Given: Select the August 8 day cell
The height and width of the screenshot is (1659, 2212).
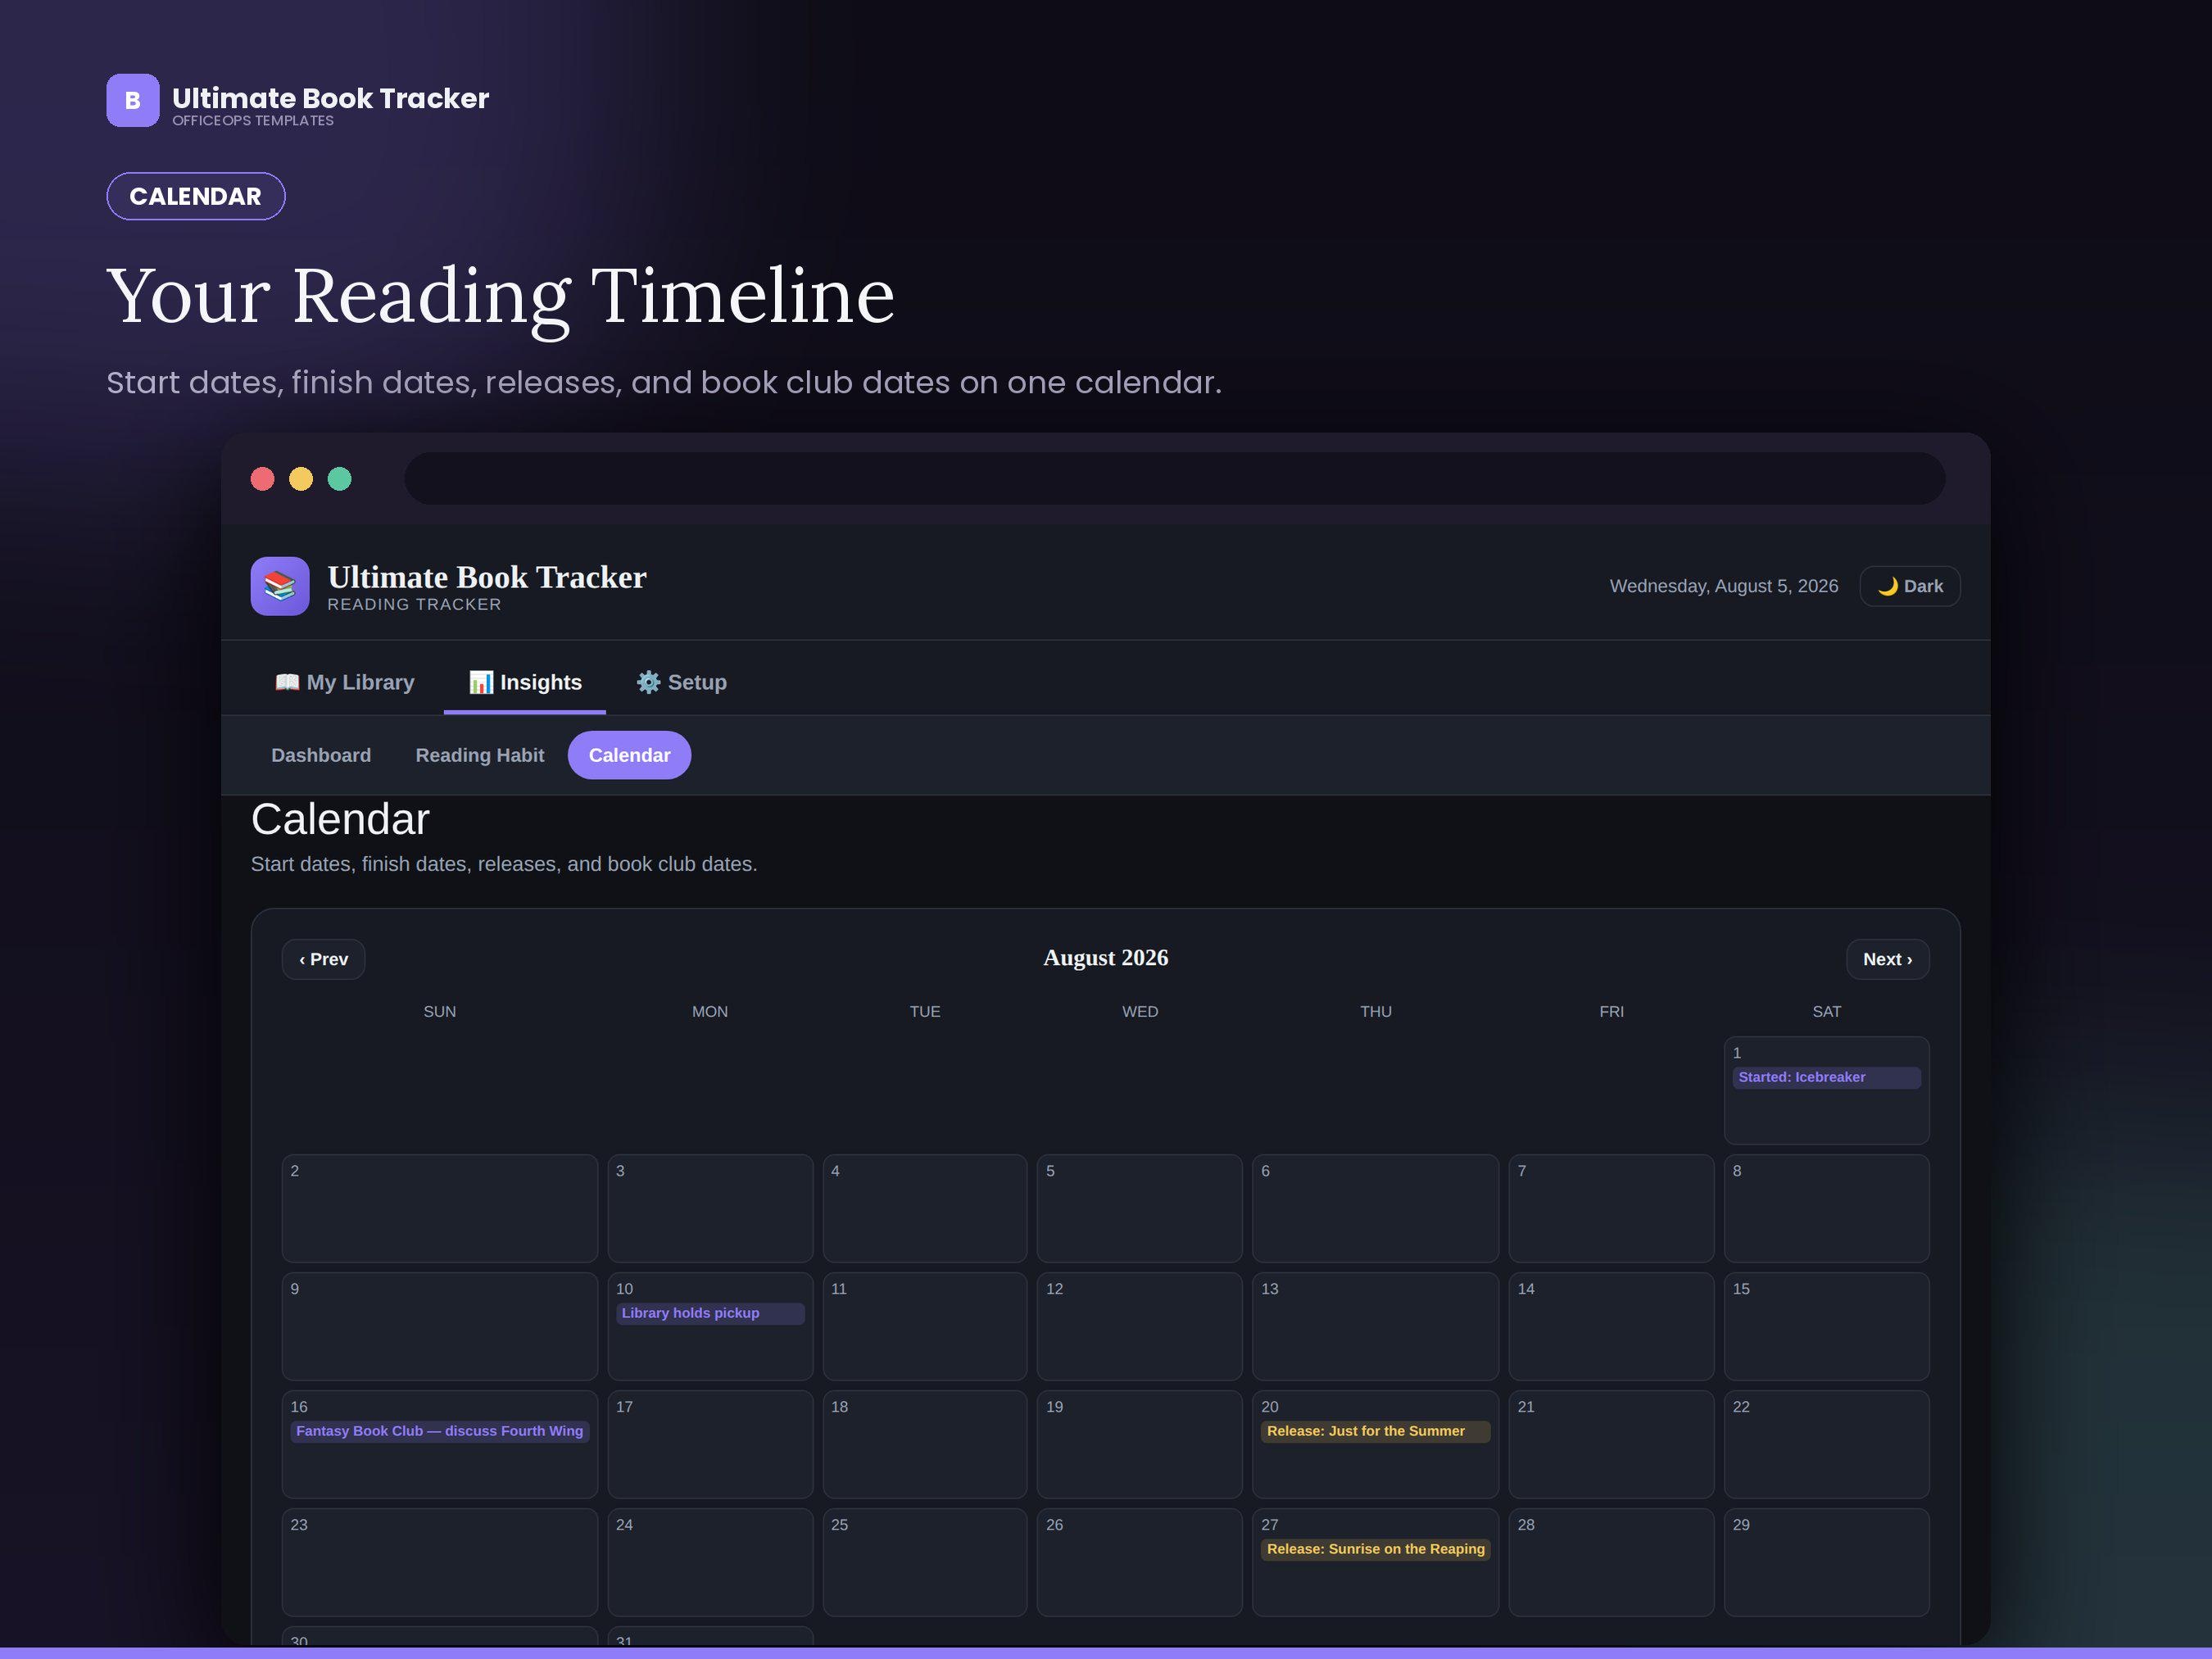Looking at the screenshot, I should [1827, 1208].
